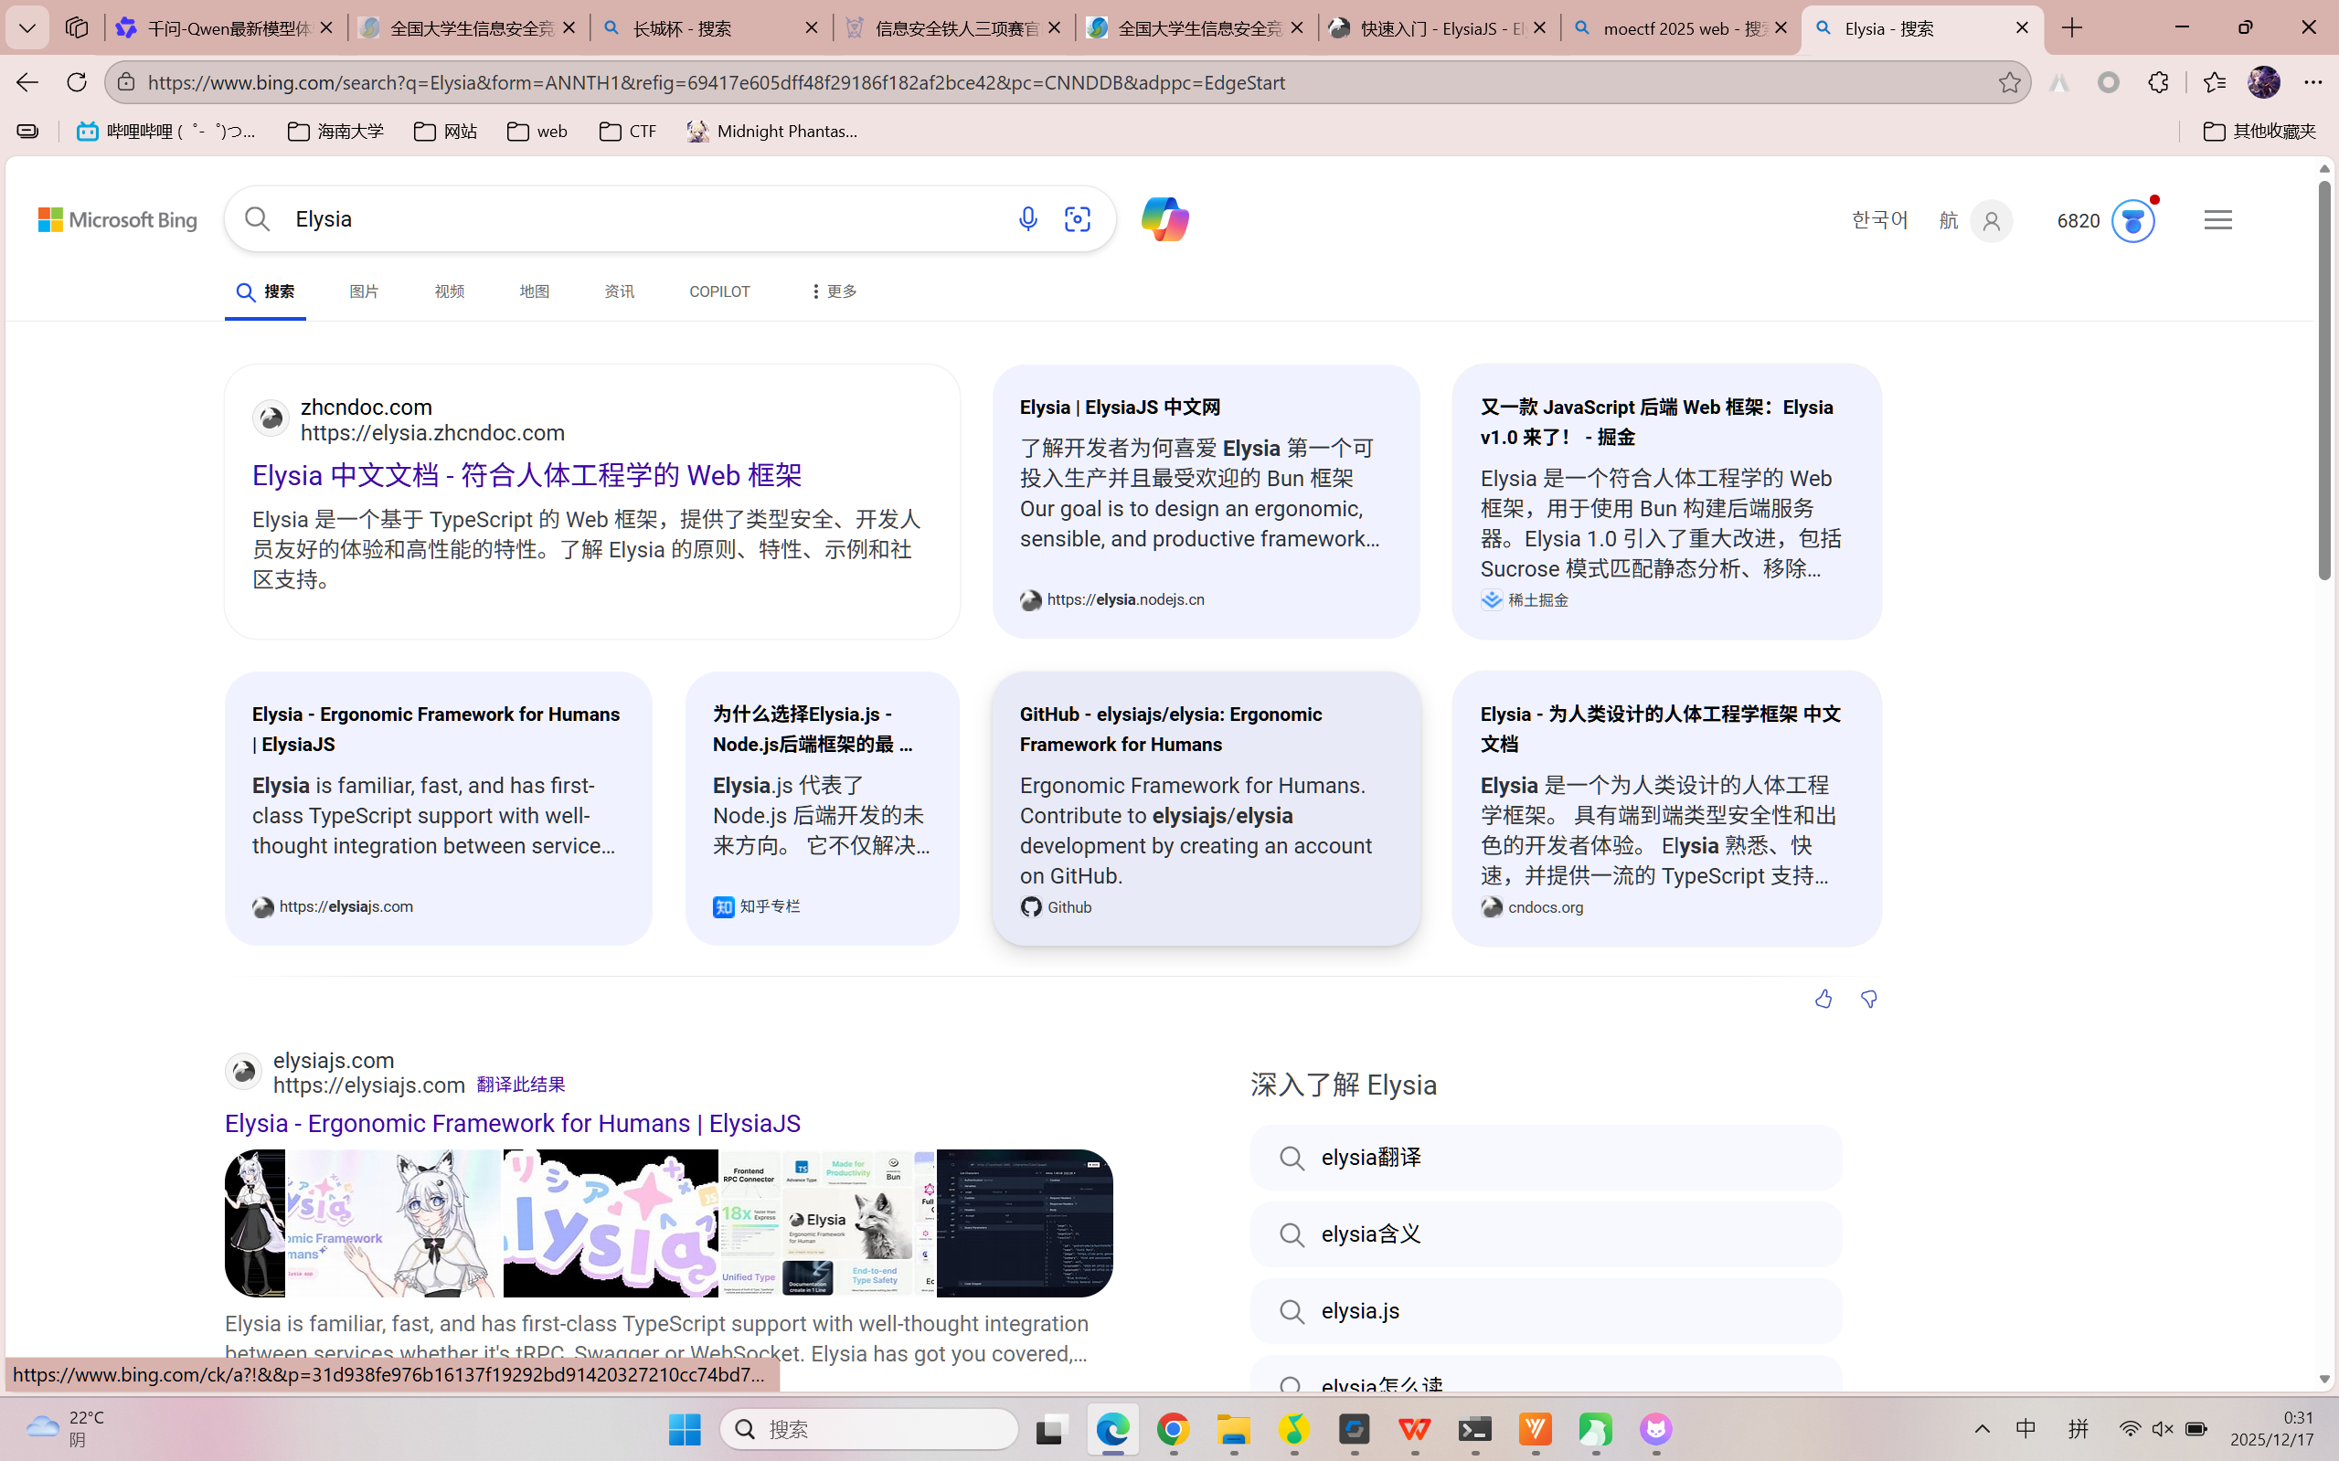
Task: Open browser Extensions puzzle icon
Action: [2158, 82]
